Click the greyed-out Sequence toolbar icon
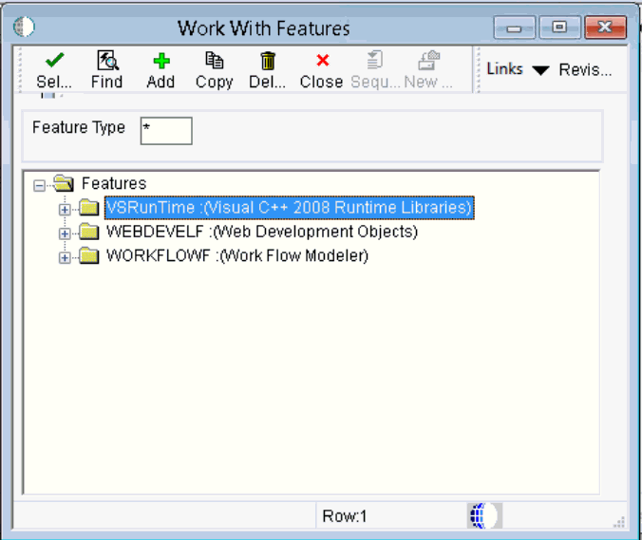This screenshot has width=642, height=540. [x=374, y=60]
